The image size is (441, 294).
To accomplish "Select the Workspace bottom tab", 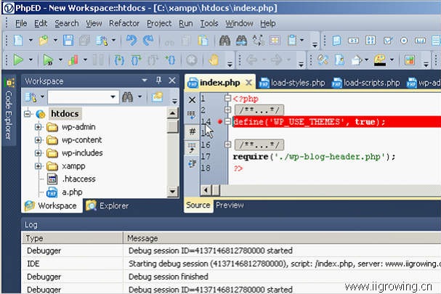I will [51, 205].
